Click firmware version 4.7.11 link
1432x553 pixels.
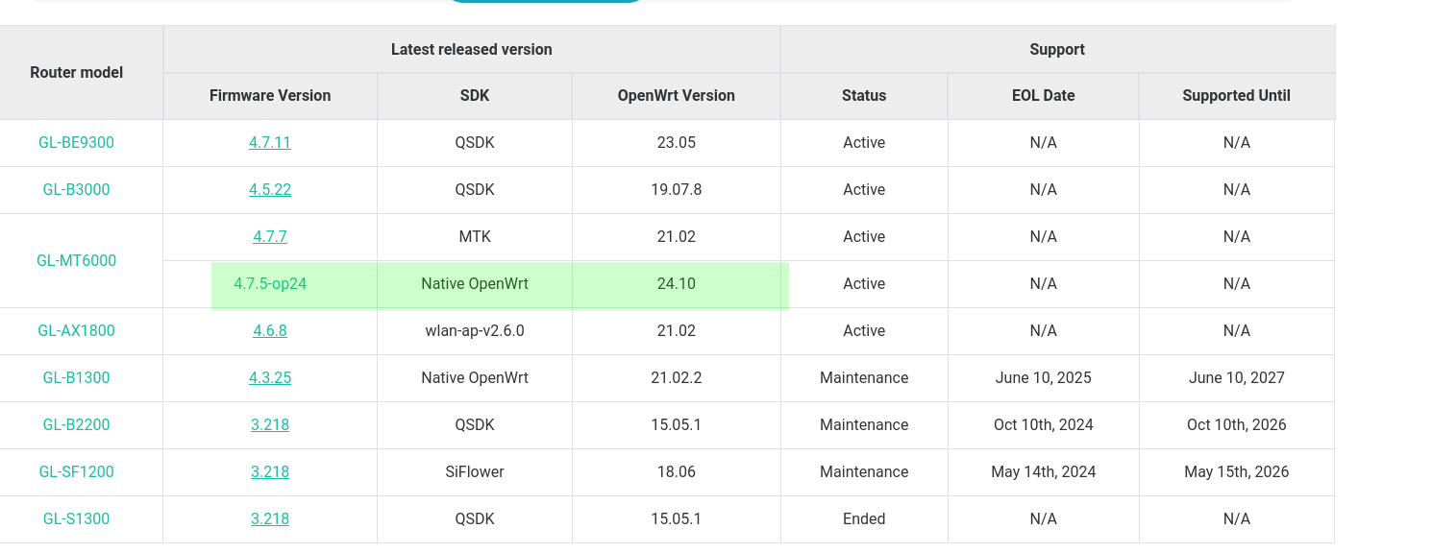(270, 143)
